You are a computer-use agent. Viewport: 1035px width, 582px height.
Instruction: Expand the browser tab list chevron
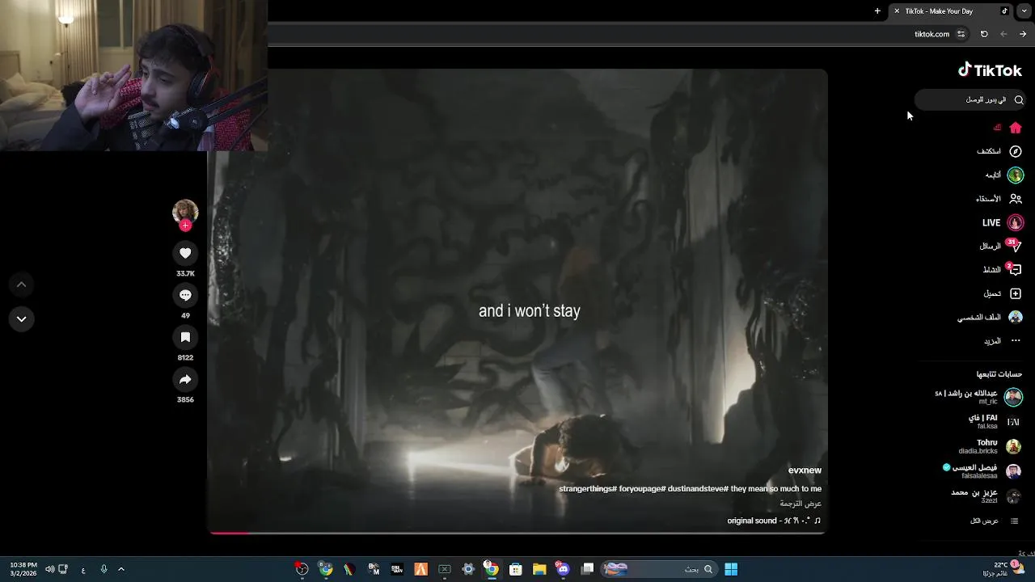coord(1024,11)
